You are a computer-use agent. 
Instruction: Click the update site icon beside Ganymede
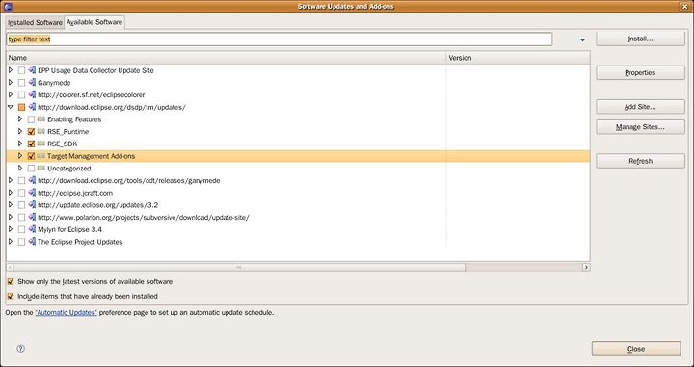click(32, 83)
